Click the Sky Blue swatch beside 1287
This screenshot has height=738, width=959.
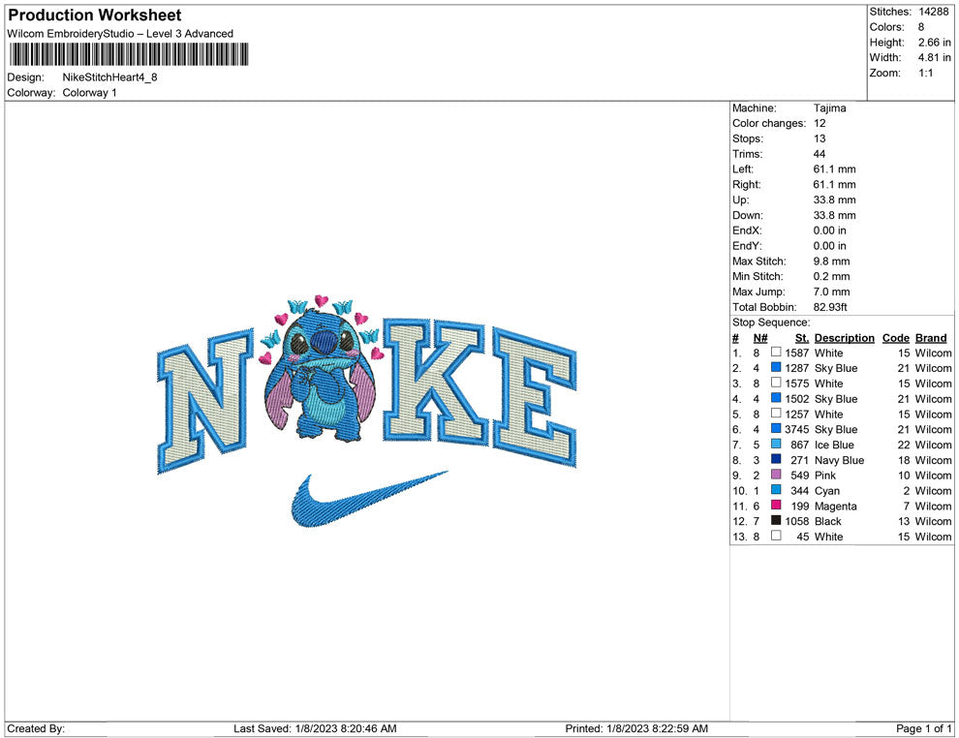tap(776, 367)
